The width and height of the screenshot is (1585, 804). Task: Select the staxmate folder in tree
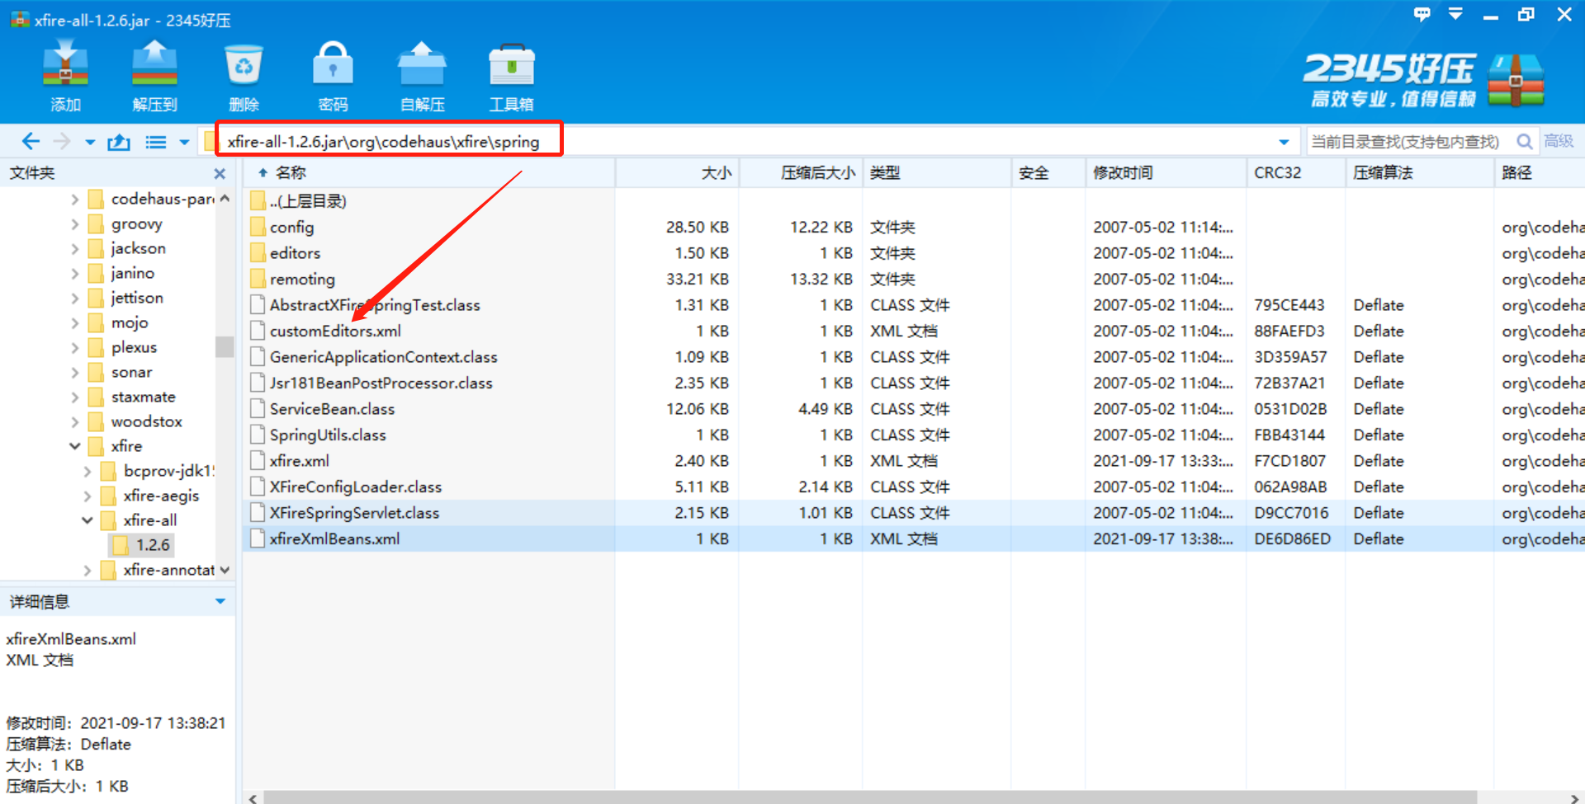coord(143,397)
